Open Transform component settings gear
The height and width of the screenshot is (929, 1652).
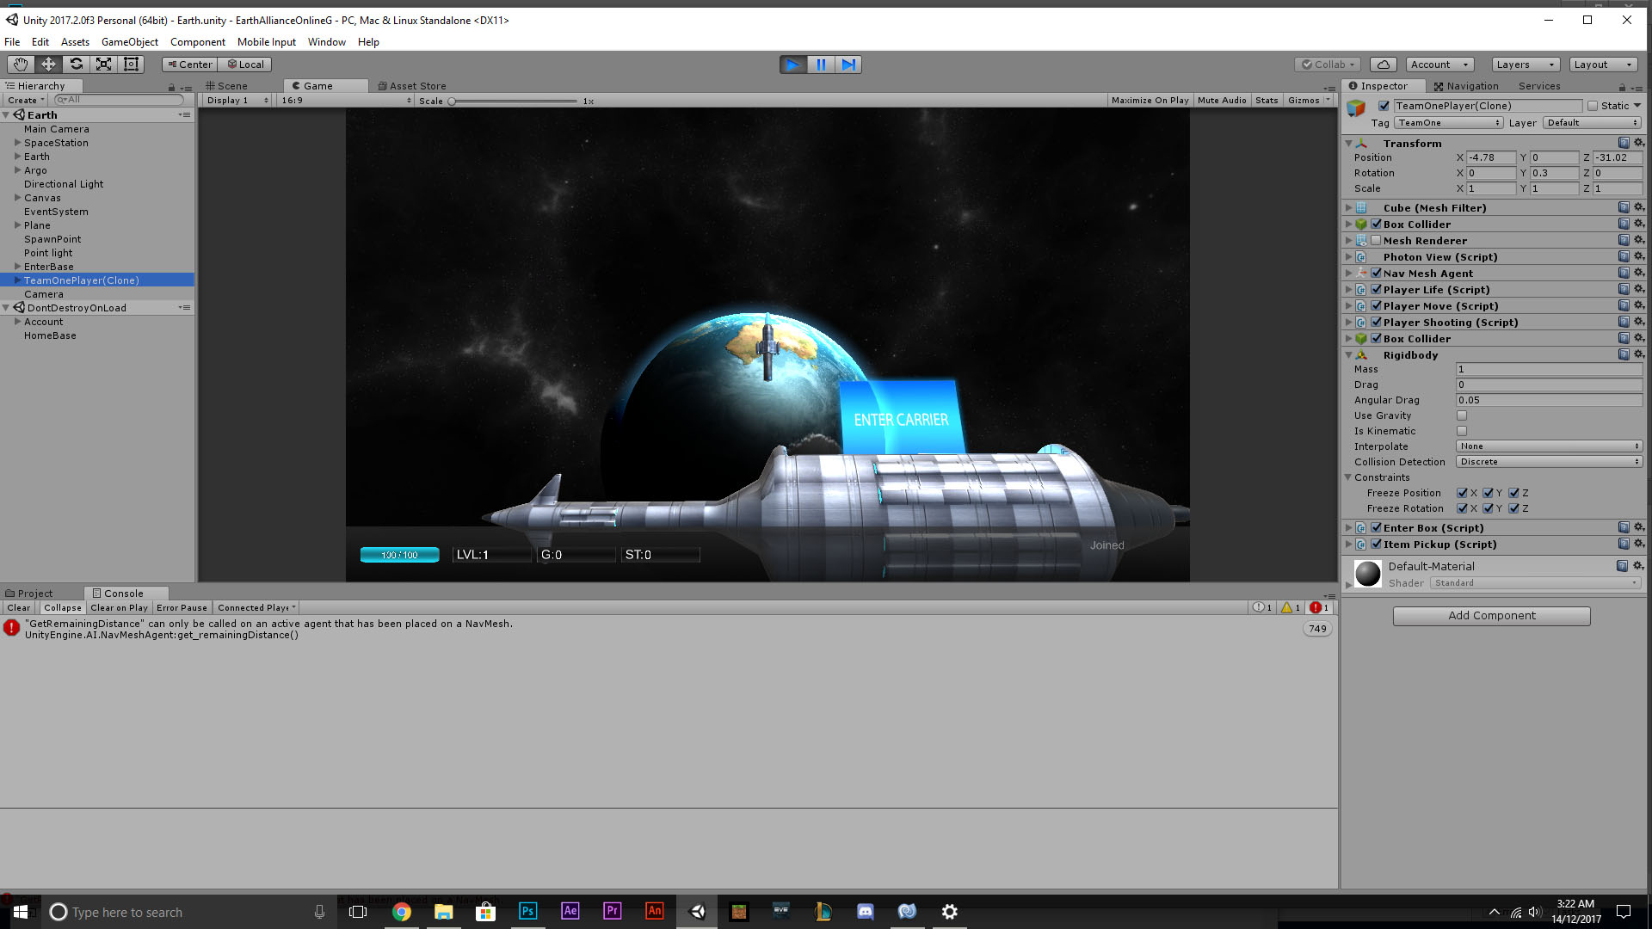coord(1638,143)
